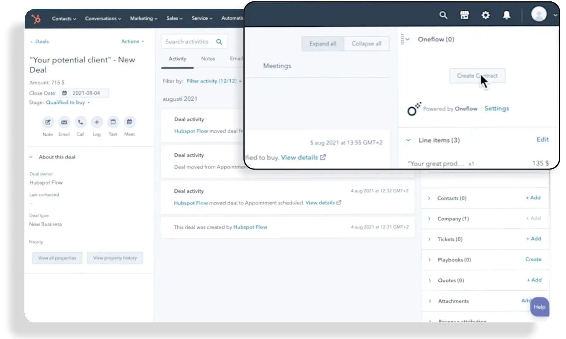Viewport: 566px width, 339px height.
Task: Click the Powered by Oneflow text
Action: [450, 109]
